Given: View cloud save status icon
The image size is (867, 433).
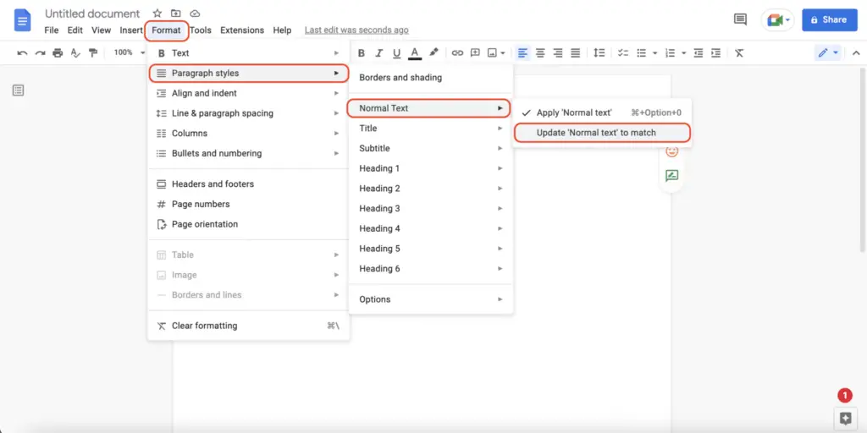Looking at the screenshot, I should point(195,14).
